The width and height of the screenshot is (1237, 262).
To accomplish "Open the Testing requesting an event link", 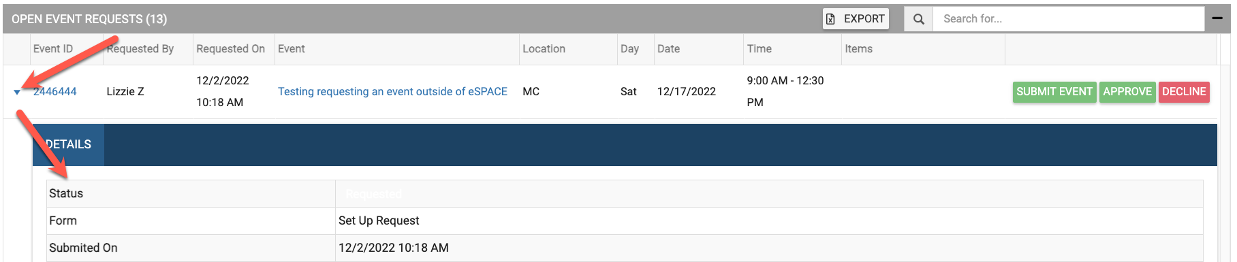I will point(392,91).
